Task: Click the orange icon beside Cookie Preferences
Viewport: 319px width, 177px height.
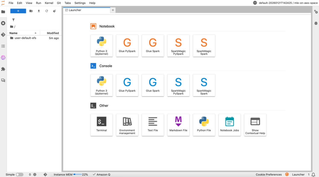Action: [287, 174]
